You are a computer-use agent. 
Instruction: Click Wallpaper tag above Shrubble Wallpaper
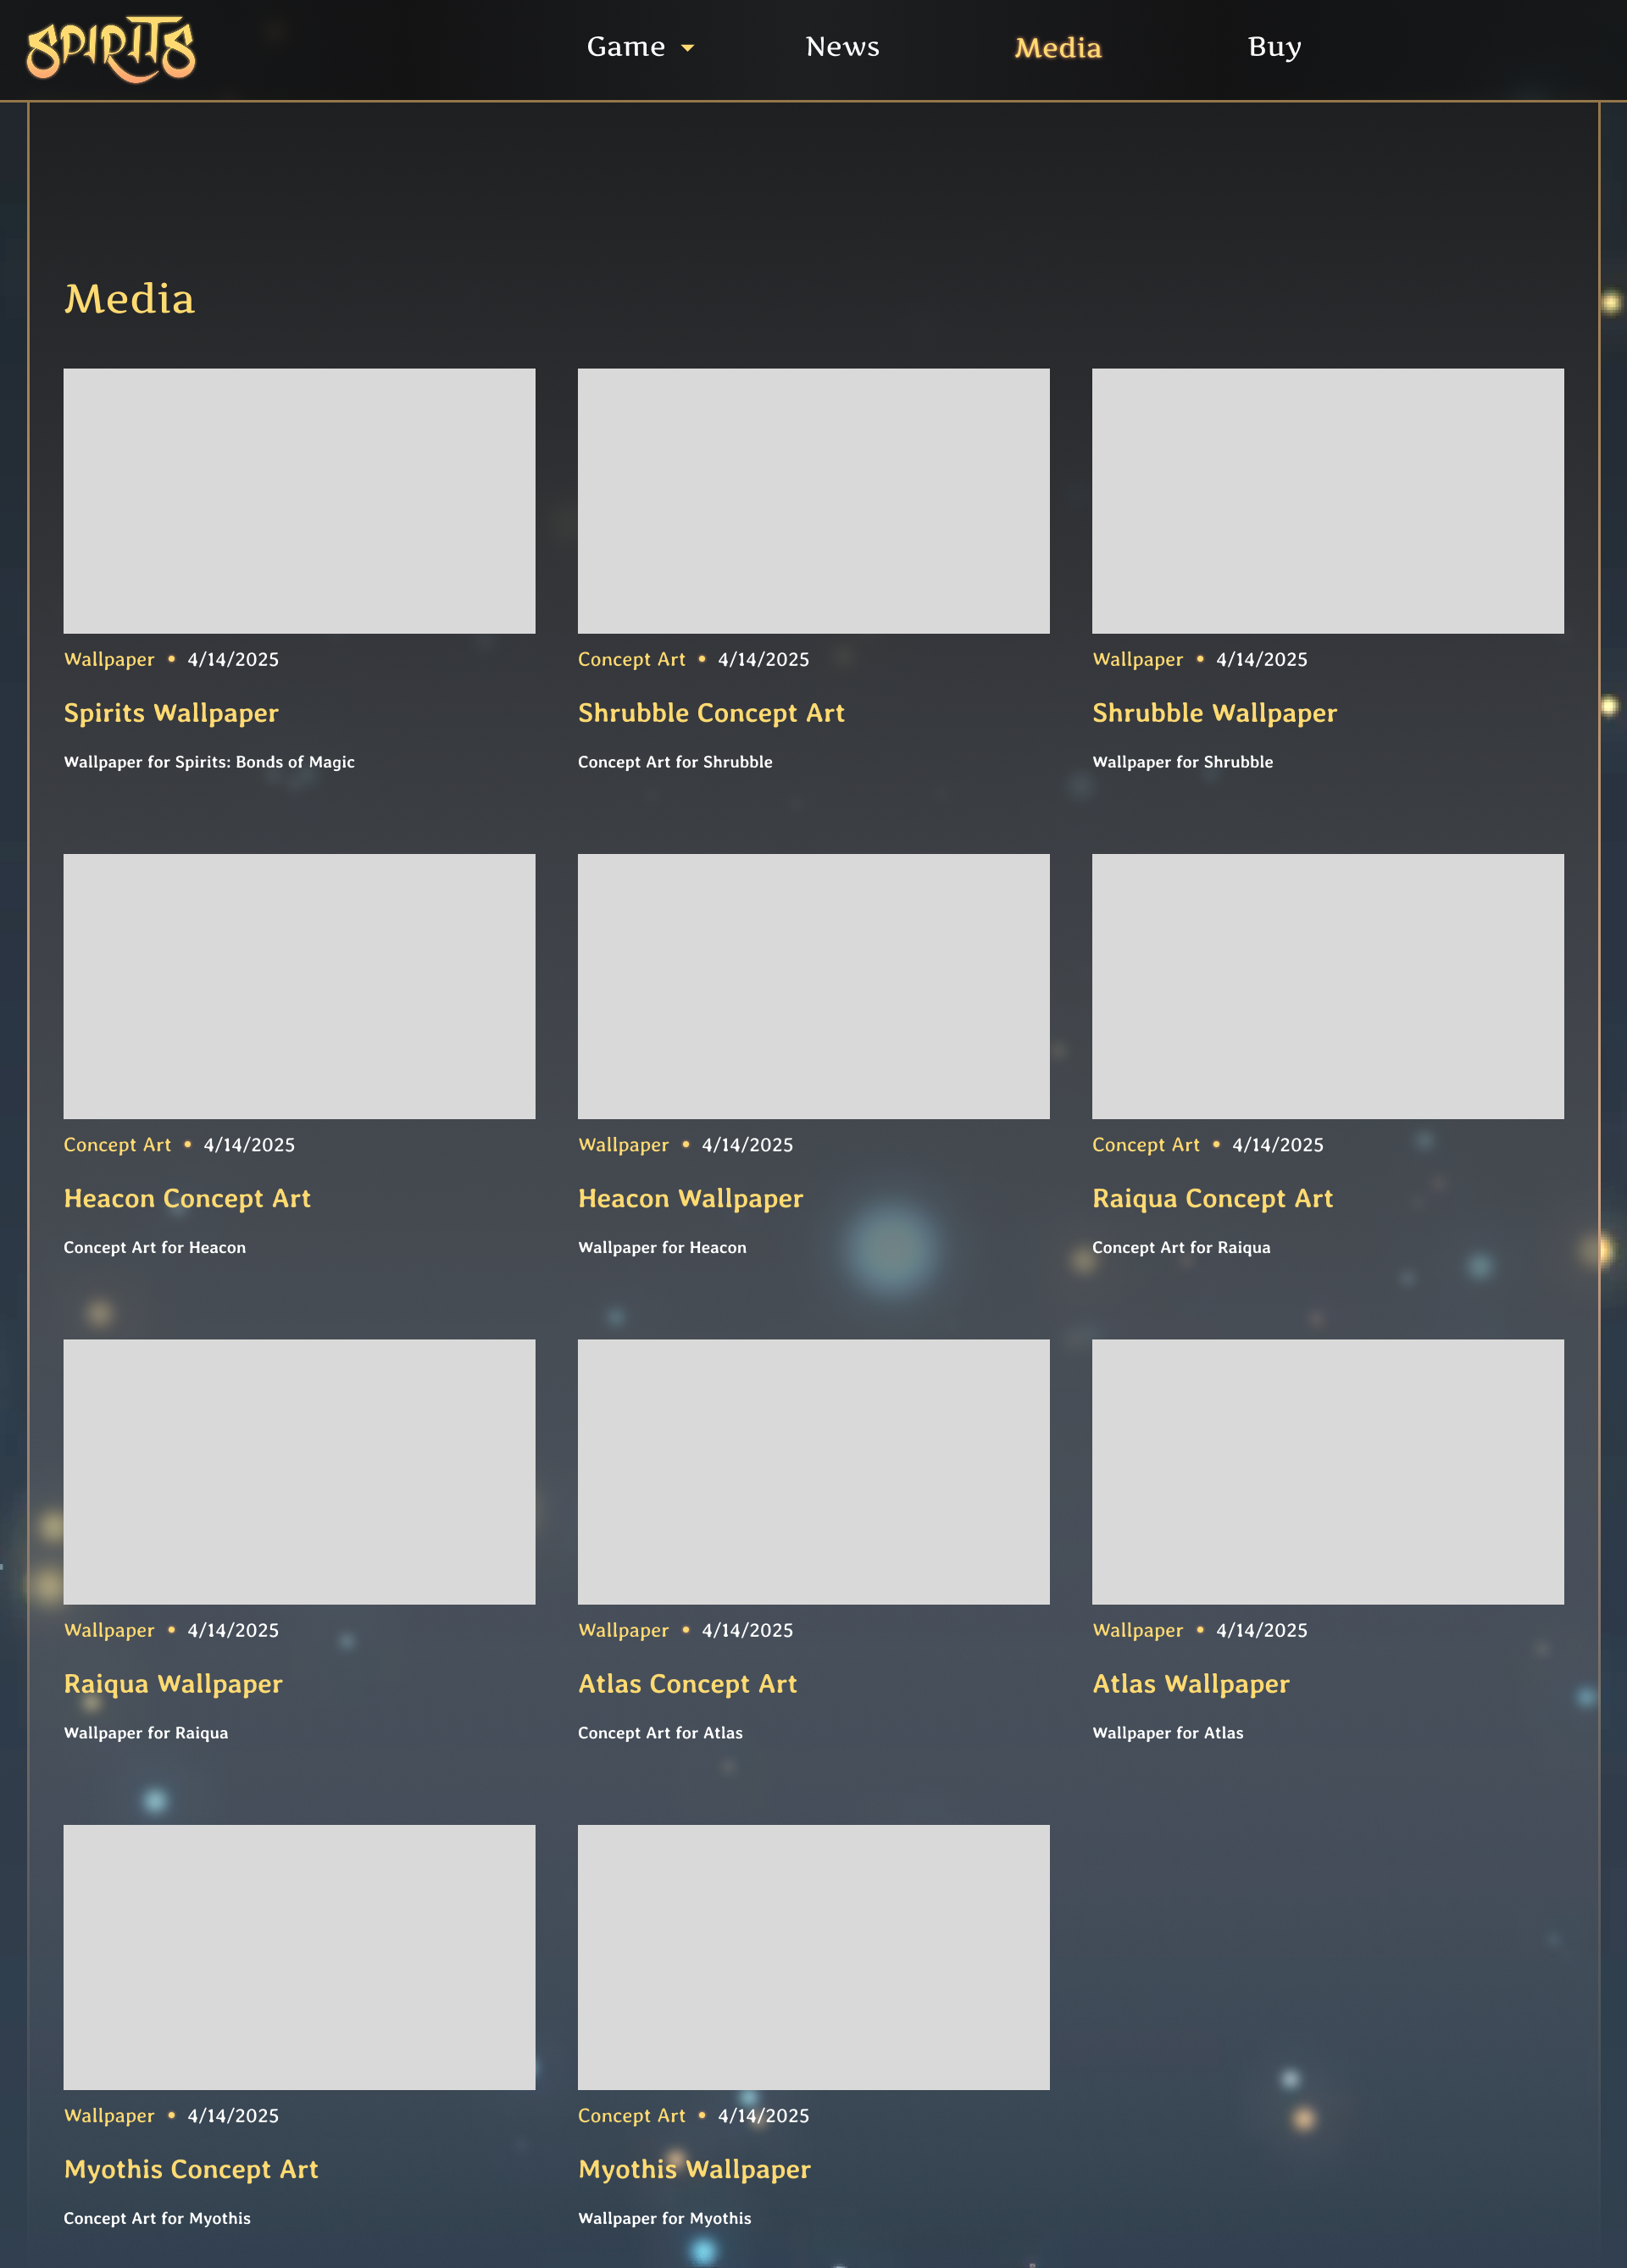click(1137, 660)
